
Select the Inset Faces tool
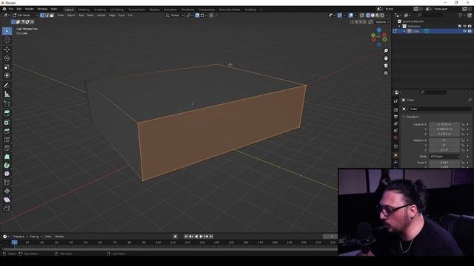pyautogui.click(x=7, y=122)
